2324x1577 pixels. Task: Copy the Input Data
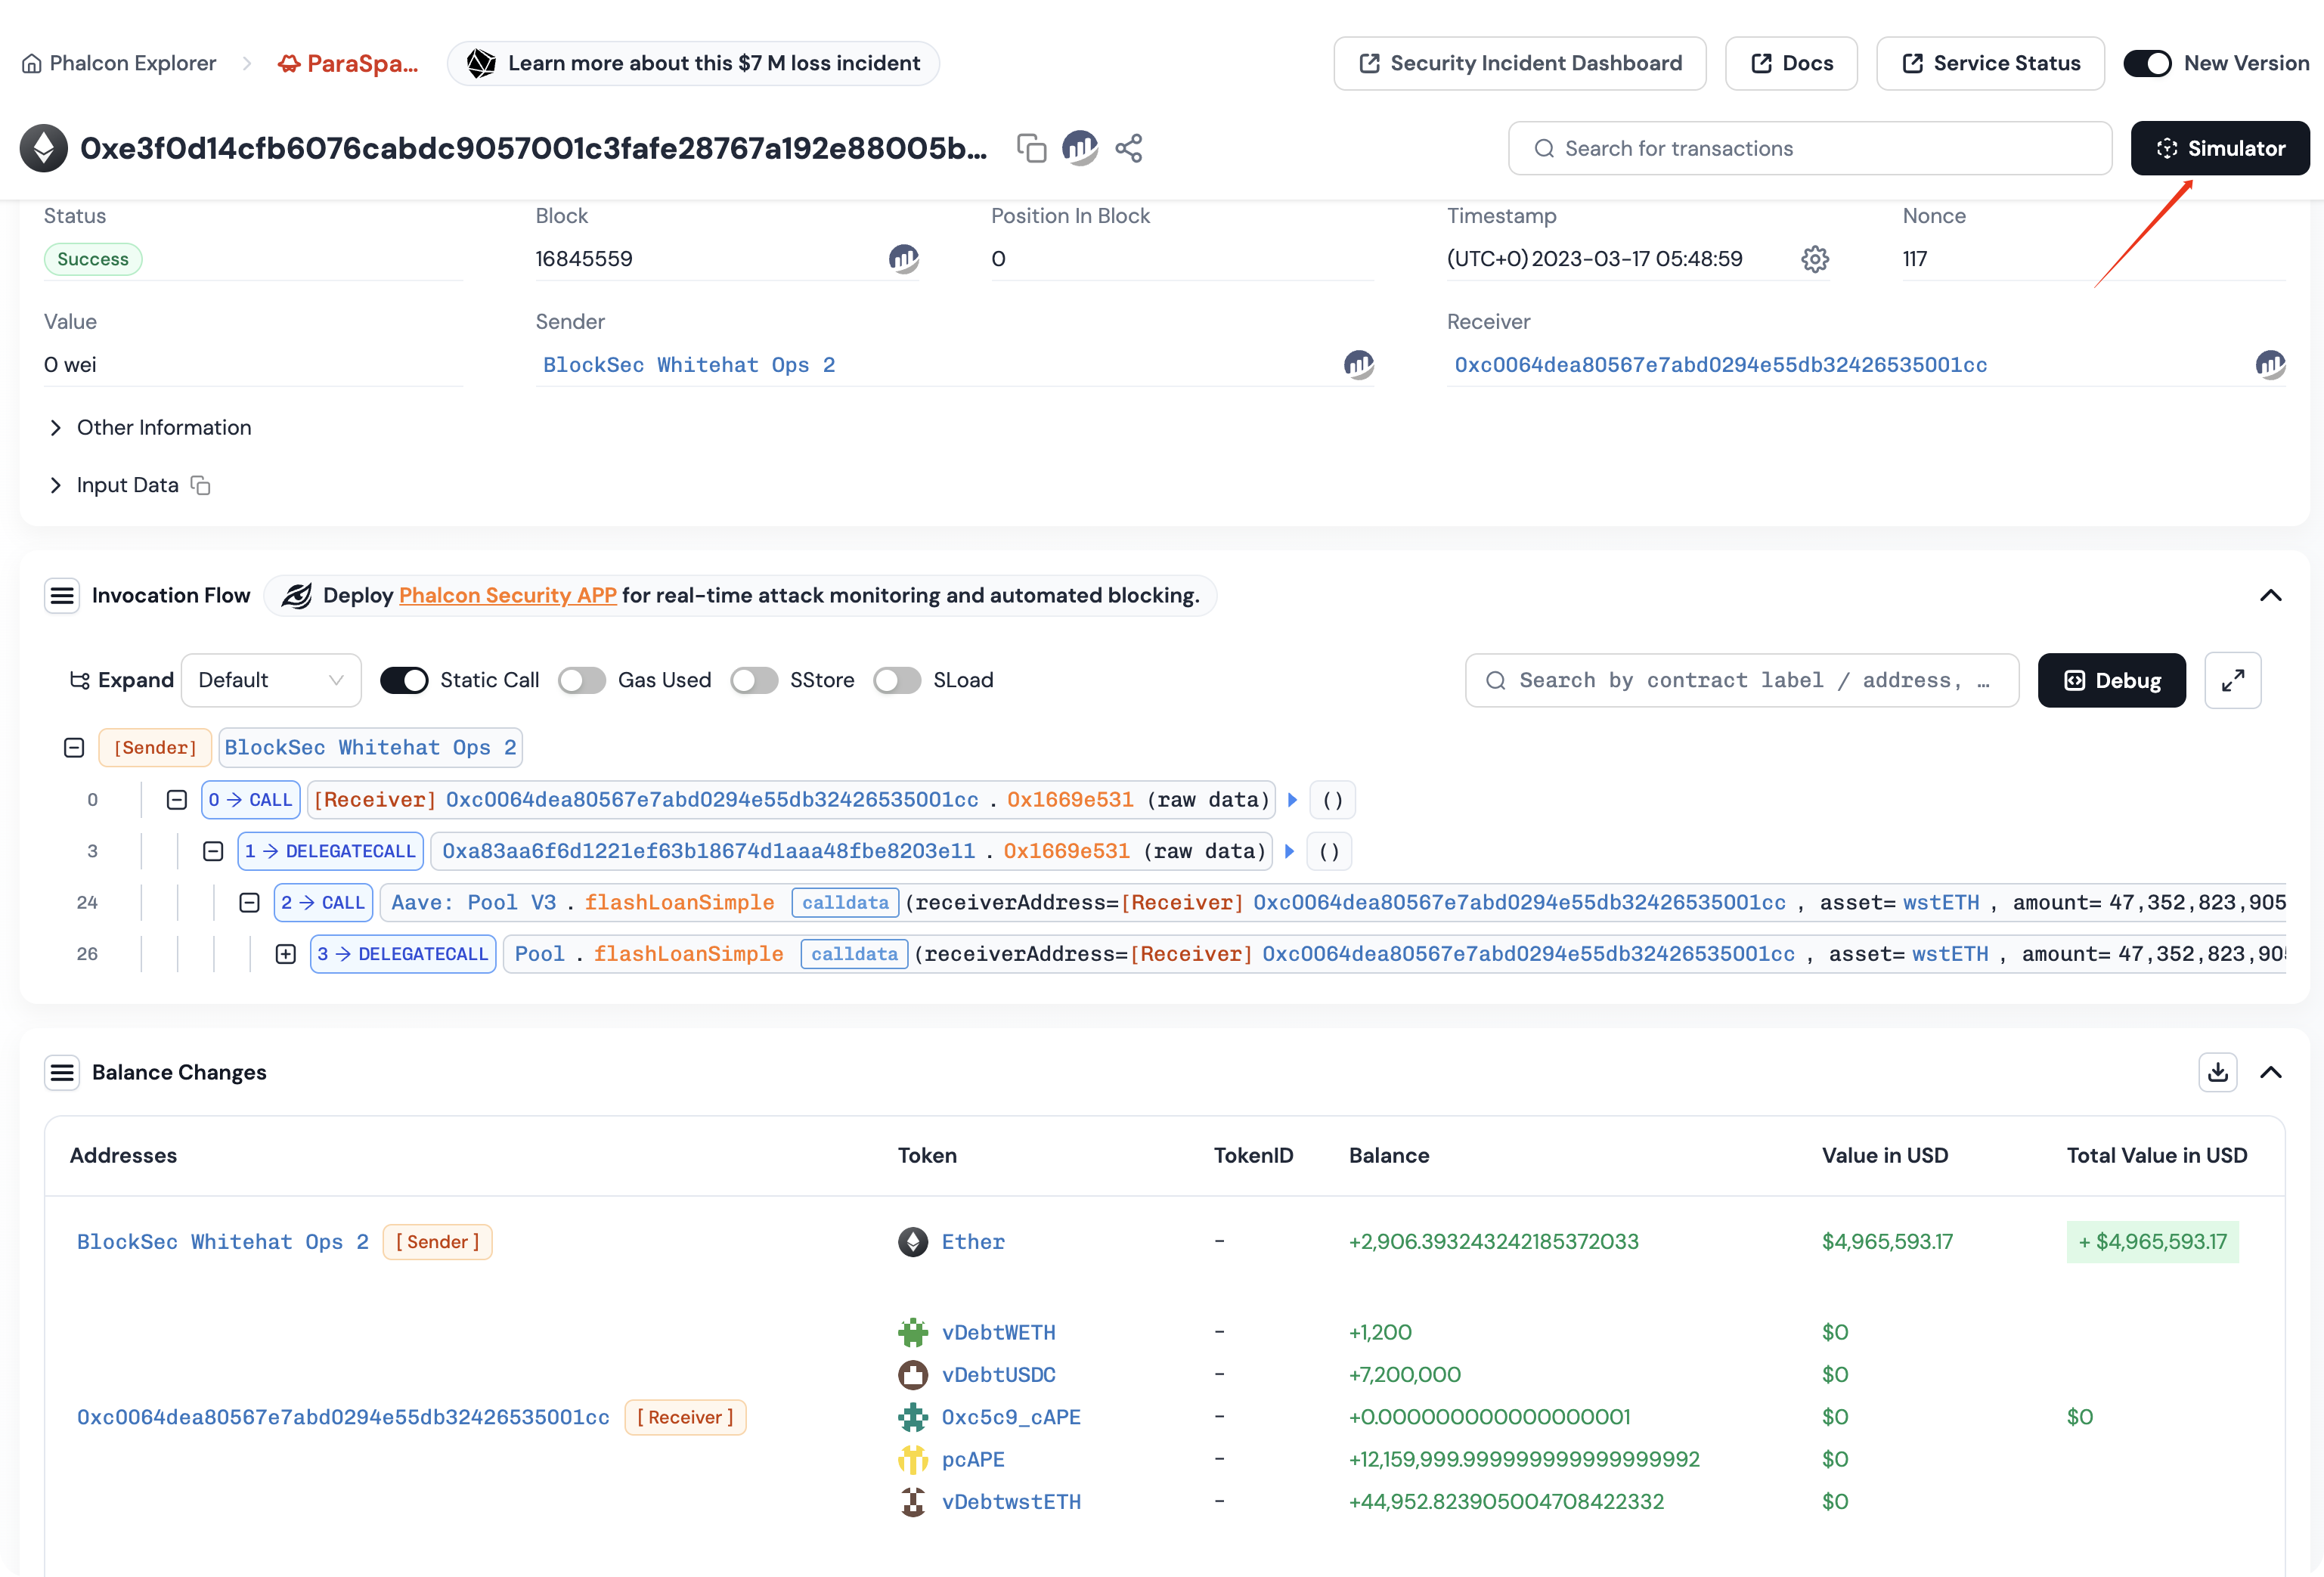pyautogui.click(x=201, y=485)
